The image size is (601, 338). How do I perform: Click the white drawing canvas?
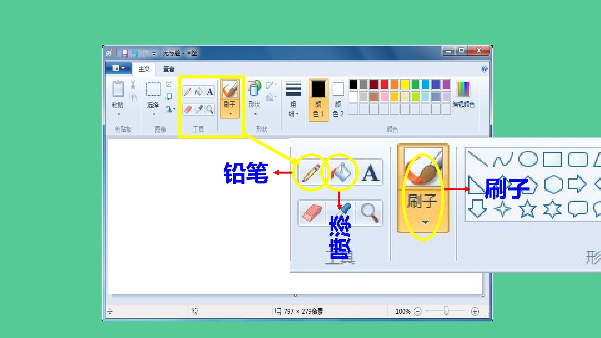click(199, 216)
